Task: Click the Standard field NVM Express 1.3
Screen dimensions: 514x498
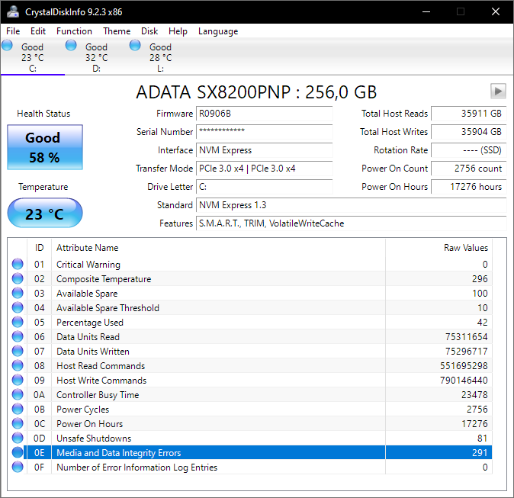Action: pyautogui.click(x=352, y=205)
